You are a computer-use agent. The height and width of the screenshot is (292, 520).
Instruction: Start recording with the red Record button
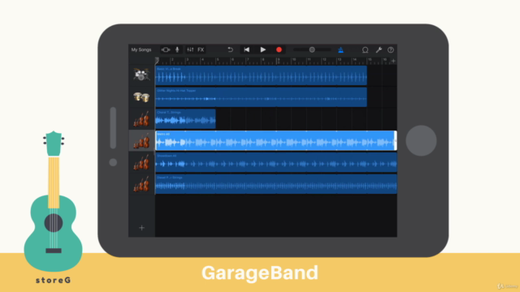(x=279, y=50)
